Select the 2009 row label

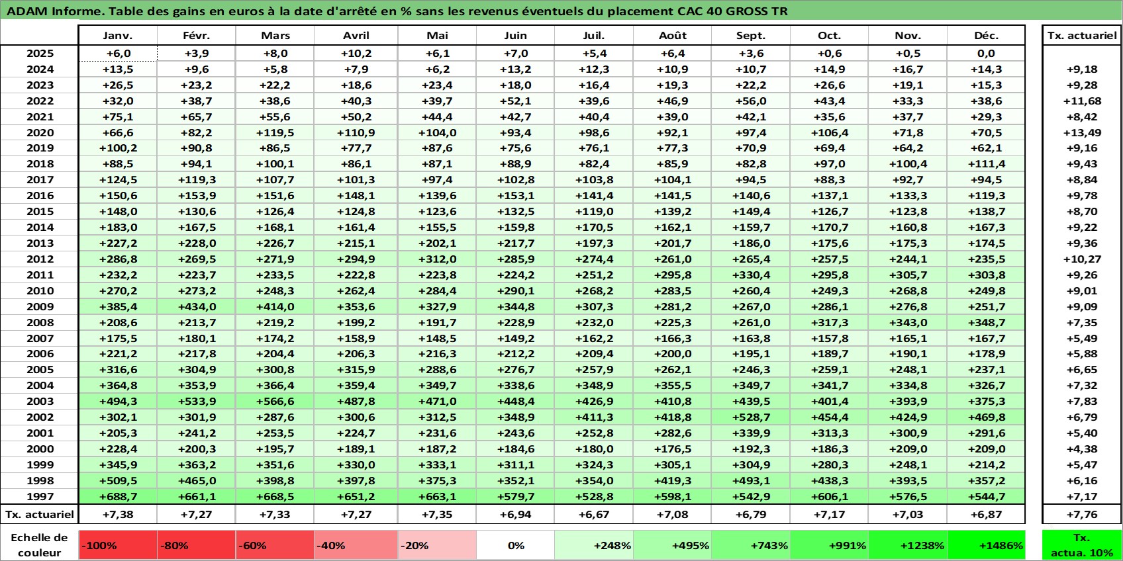pyautogui.click(x=40, y=306)
